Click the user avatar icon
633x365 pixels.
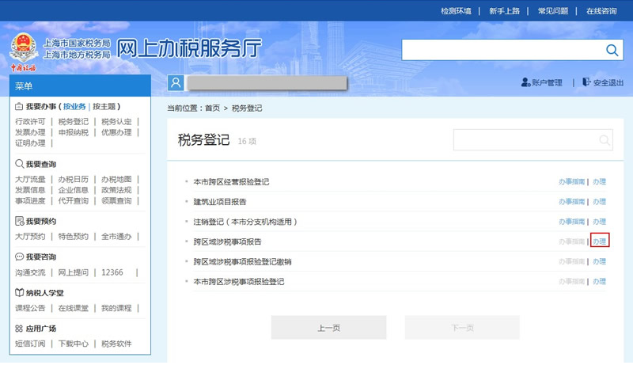click(x=176, y=83)
